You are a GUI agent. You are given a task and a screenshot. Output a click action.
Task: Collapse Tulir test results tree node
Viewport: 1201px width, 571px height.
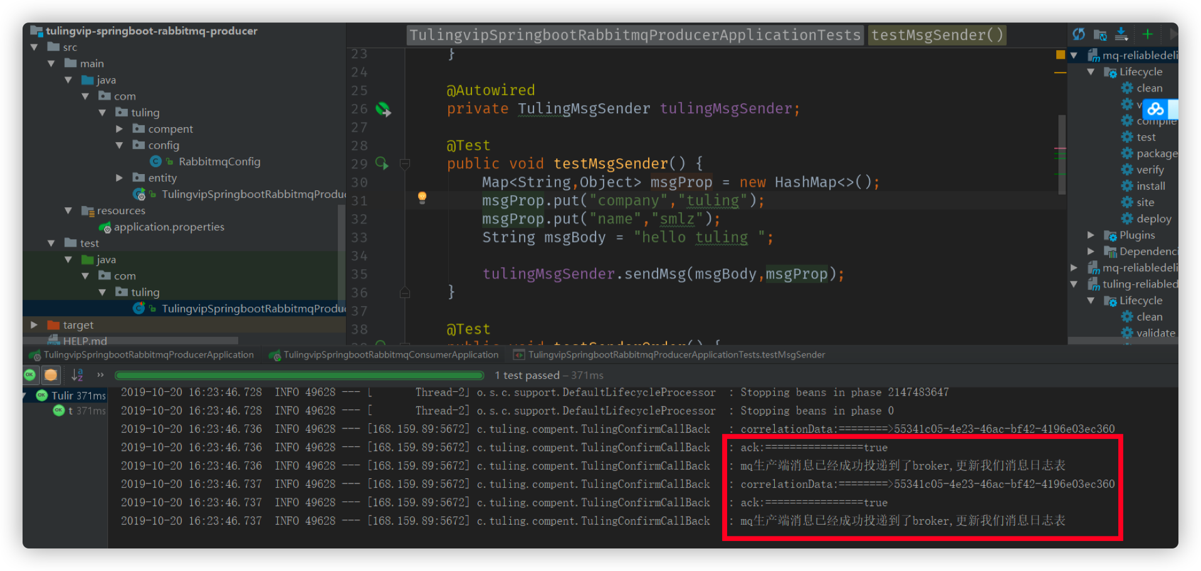click(x=25, y=396)
